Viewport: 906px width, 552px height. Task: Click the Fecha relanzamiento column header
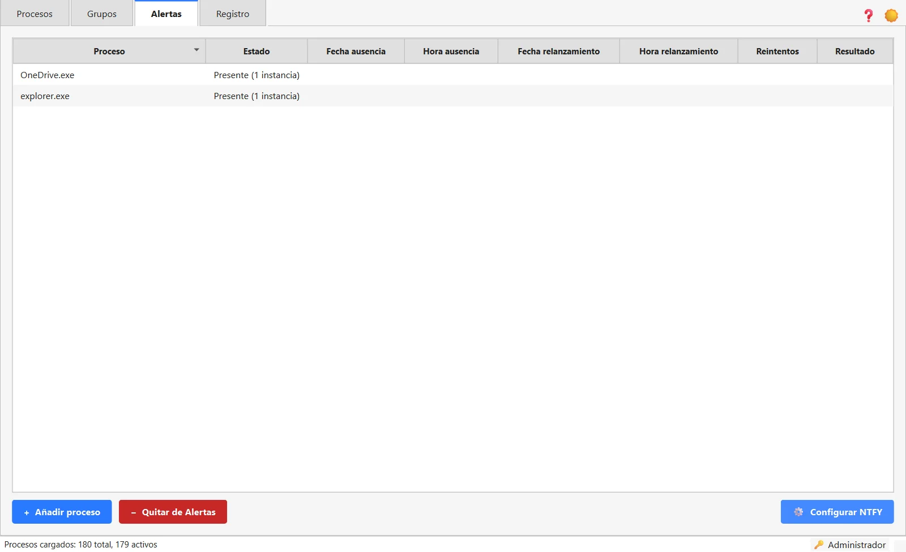(x=559, y=51)
